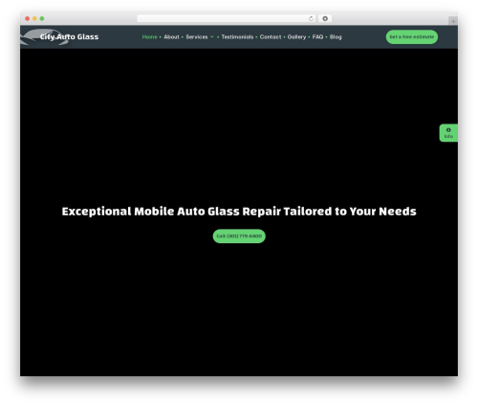Go to the About page
The height and width of the screenshot is (405, 478).
point(171,37)
